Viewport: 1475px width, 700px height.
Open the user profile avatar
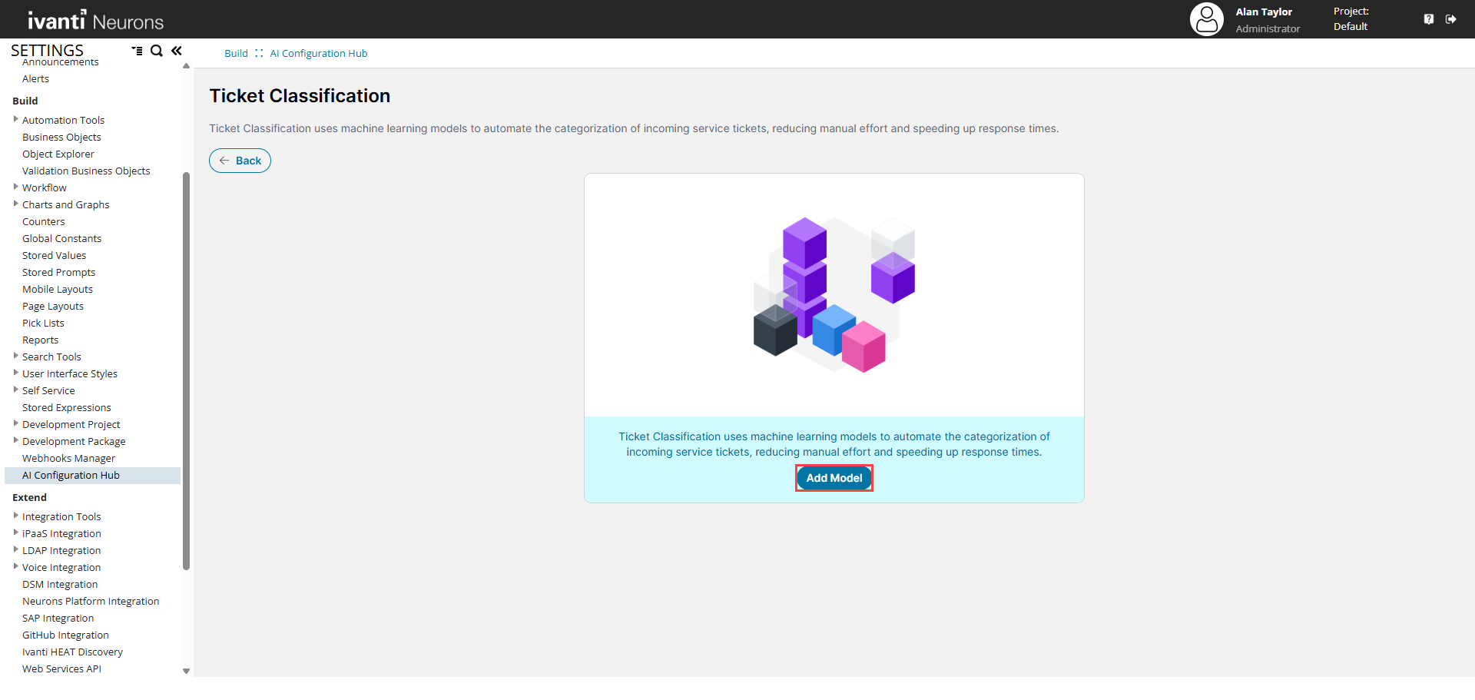click(1207, 19)
